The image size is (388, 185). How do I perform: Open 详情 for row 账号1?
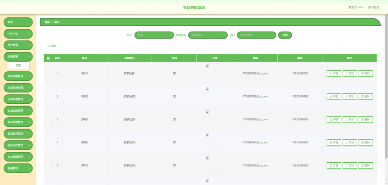334,73
